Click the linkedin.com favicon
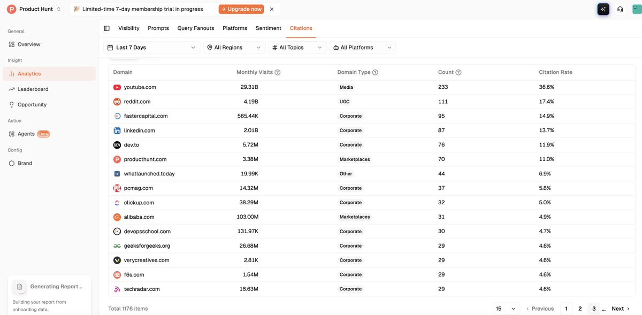Image resolution: width=642 pixels, height=315 pixels. click(x=117, y=130)
